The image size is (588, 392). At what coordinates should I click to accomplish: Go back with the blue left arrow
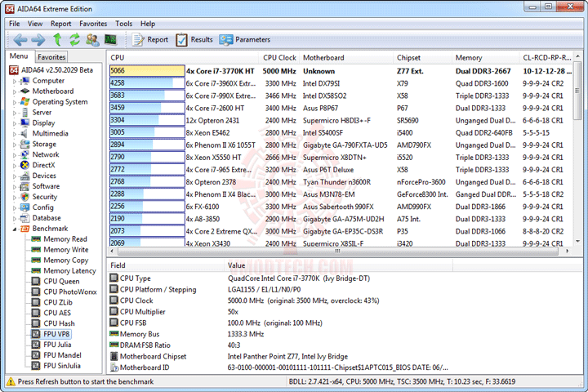(20, 39)
